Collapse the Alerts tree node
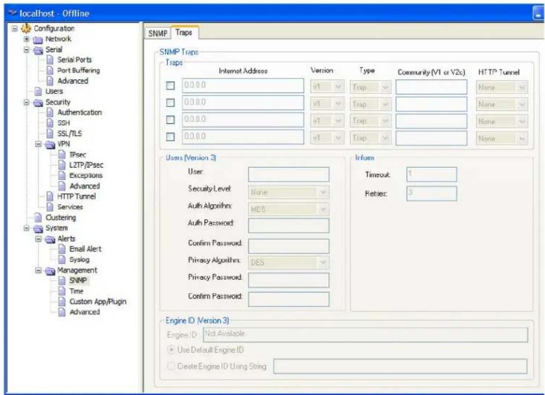 (38, 239)
